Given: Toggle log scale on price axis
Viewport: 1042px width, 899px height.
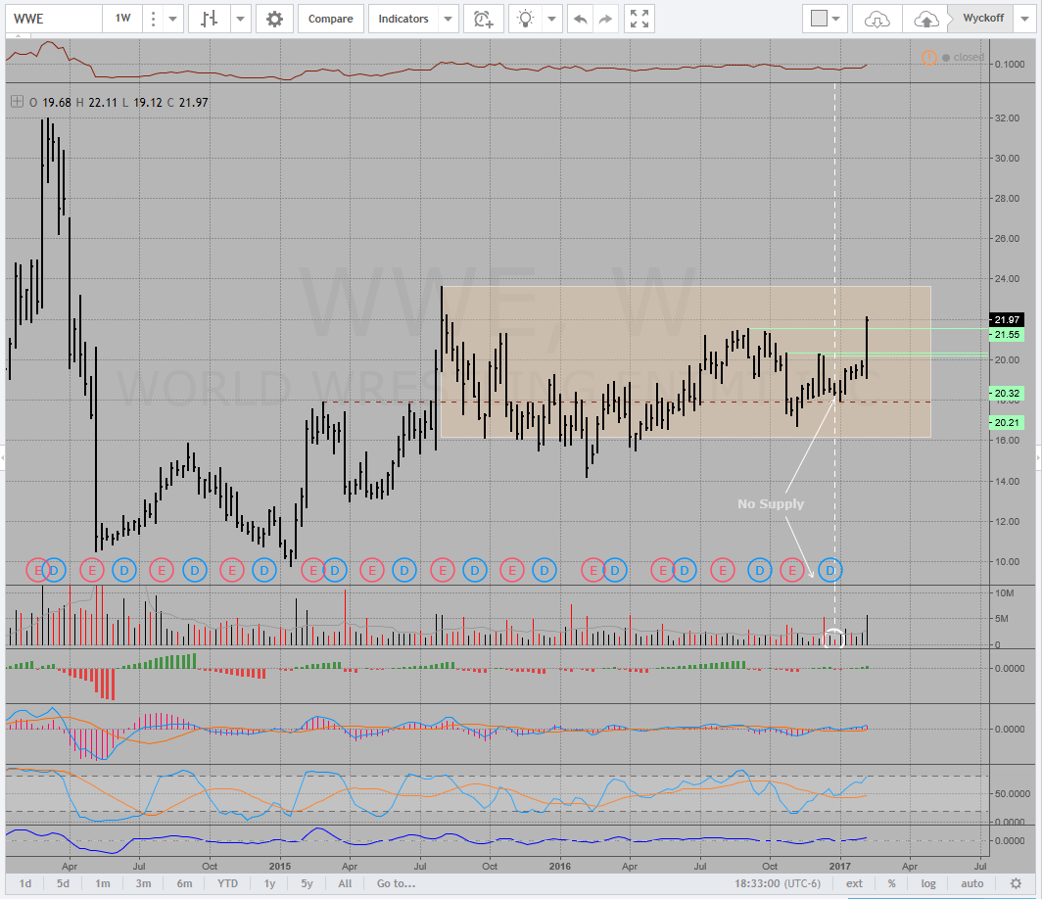Looking at the screenshot, I should click(x=927, y=883).
